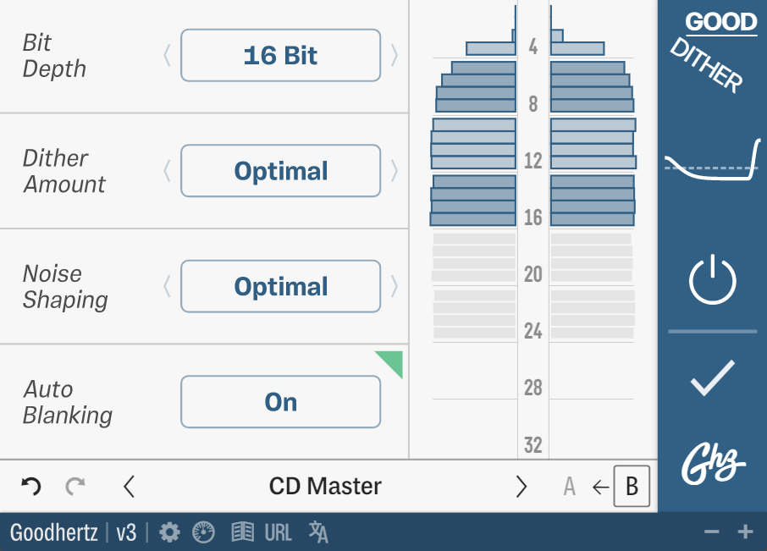Click the green corner triangle on Auto Blanking
Image resolution: width=767 pixels, height=551 pixels.
(x=393, y=361)
